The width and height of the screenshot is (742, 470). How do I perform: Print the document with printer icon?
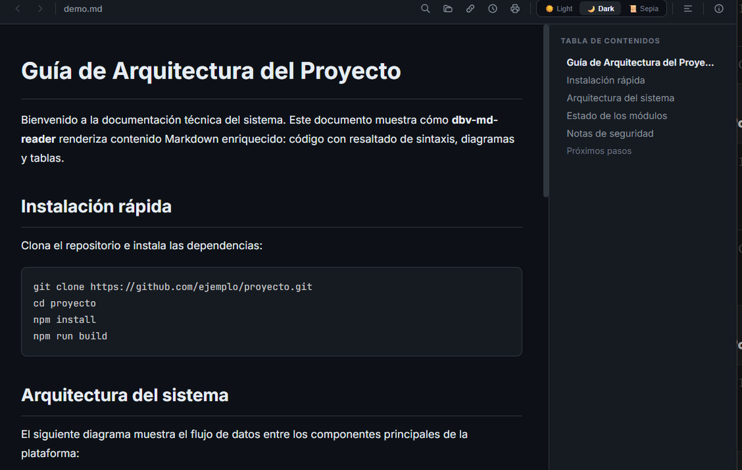tap(515, 9)
